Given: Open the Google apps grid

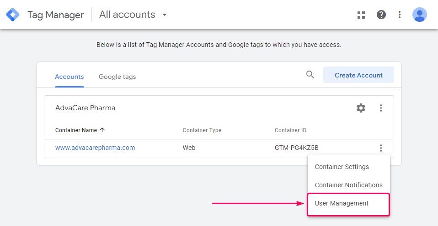Looking at the screenshot, I should click(x=361, y=15).
